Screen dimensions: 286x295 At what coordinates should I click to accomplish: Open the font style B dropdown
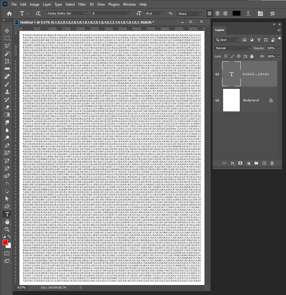(130, 13)
